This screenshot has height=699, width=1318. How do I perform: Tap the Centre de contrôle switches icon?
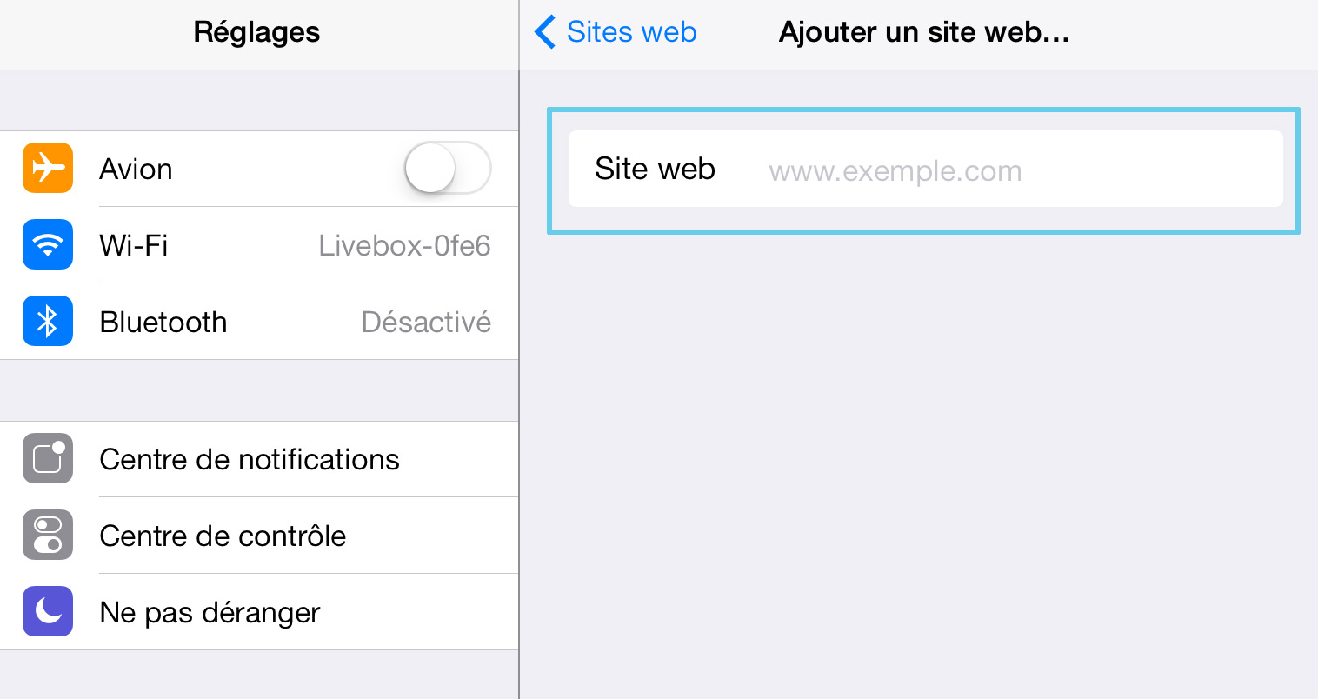click(48, 535)
